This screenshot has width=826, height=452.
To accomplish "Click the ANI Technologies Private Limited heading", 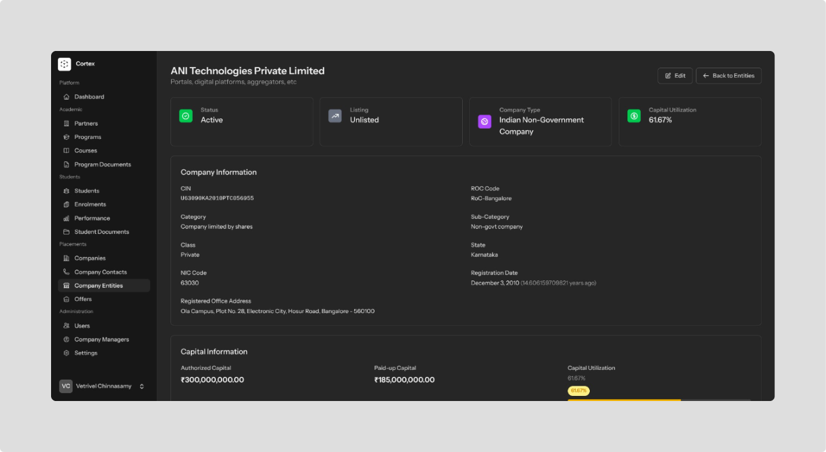I will tap(248, 71).
